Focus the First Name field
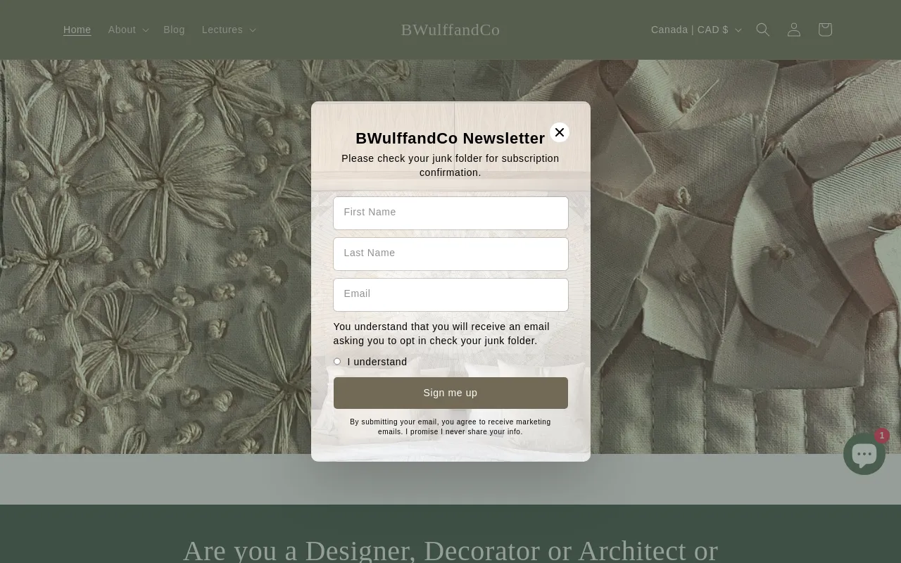The image size is (901, 563). click(450, 213)
